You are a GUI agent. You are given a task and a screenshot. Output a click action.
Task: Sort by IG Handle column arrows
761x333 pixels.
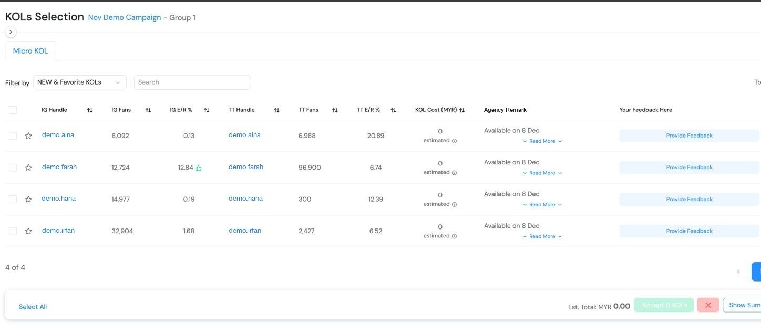[90, 110]
